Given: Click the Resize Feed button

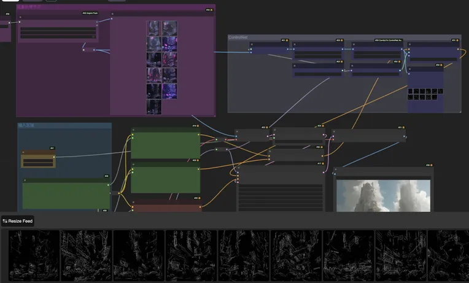Looking at the screenshot, I should [x=18, y=221].
